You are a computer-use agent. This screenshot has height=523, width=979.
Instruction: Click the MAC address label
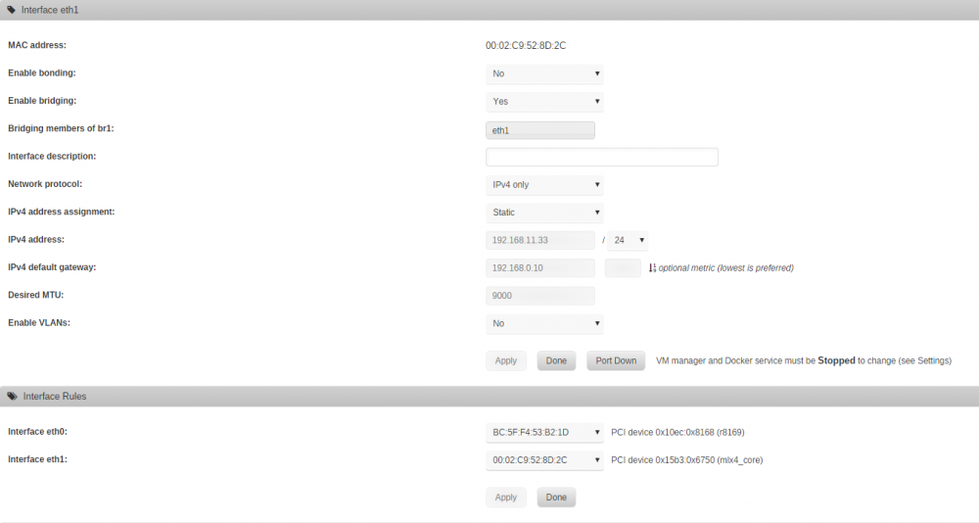(x=37, y=45)
